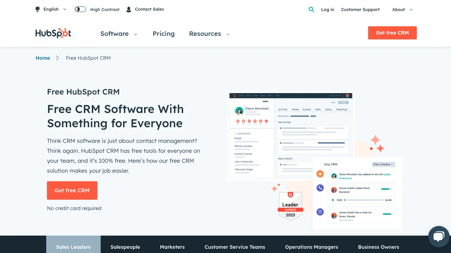
Task: Select the Sales Leaders tab
Action: [x=73, y=244]
